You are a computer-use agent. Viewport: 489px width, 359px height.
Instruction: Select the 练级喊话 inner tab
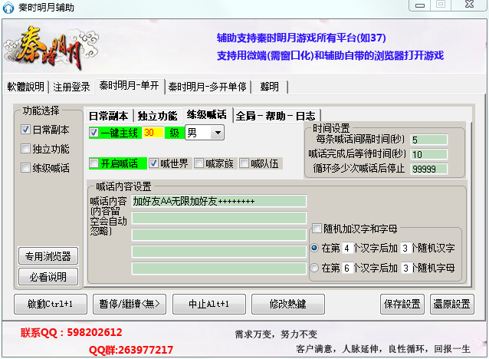pyautogui.click(x=207, y=114)
